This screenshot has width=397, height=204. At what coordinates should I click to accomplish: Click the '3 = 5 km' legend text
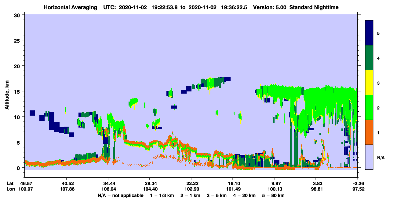click(217, 195)
